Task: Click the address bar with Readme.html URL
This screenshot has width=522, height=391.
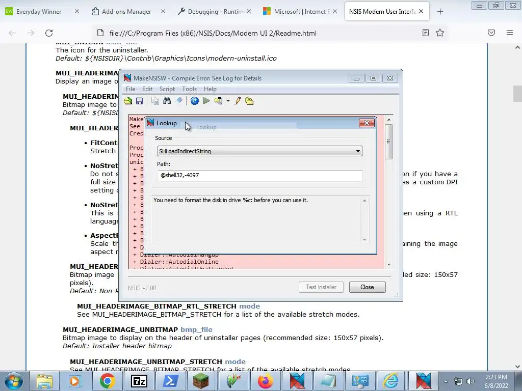Action: (x=213, y=33)
